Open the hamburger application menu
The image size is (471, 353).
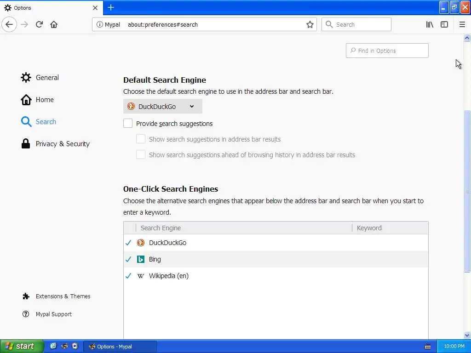pos(462,24)
